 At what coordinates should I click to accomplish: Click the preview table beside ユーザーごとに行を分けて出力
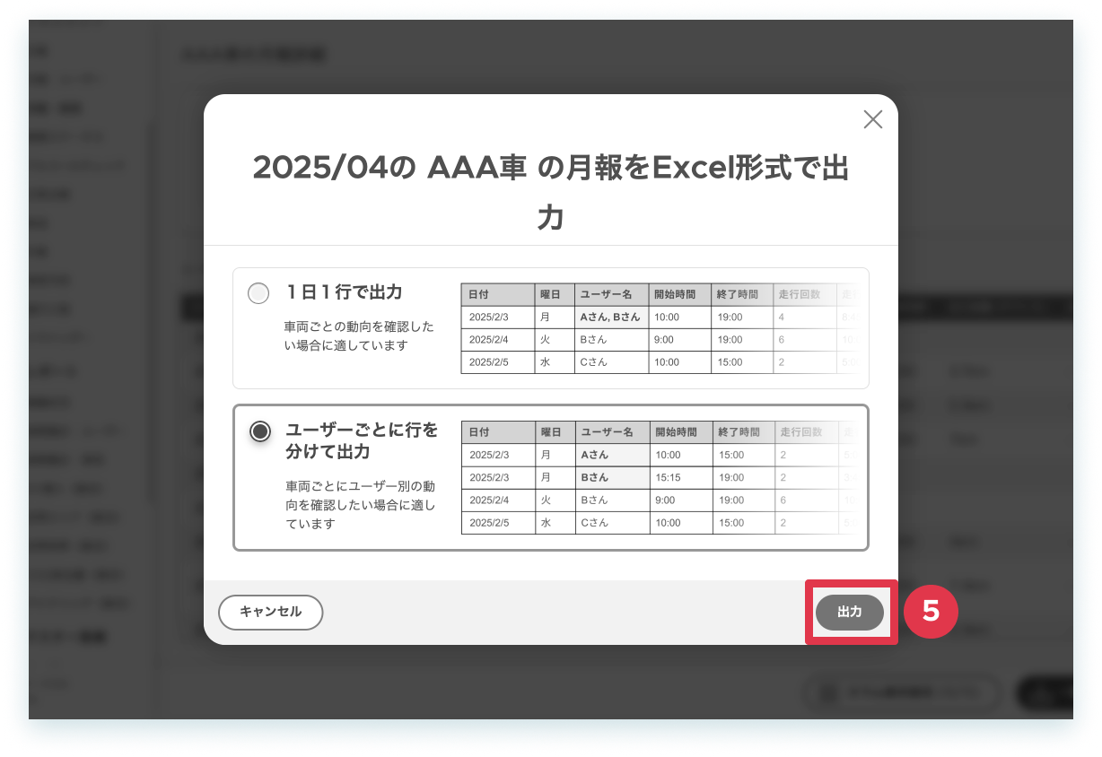coord(660,477)
